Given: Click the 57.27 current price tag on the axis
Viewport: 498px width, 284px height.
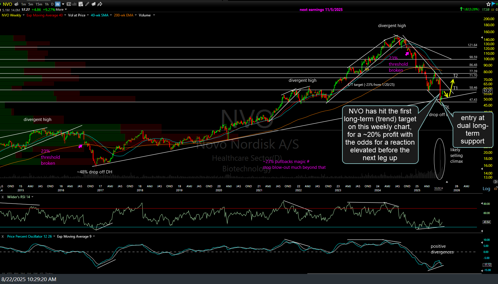Looking at the screenshot, I should (487, 91).
